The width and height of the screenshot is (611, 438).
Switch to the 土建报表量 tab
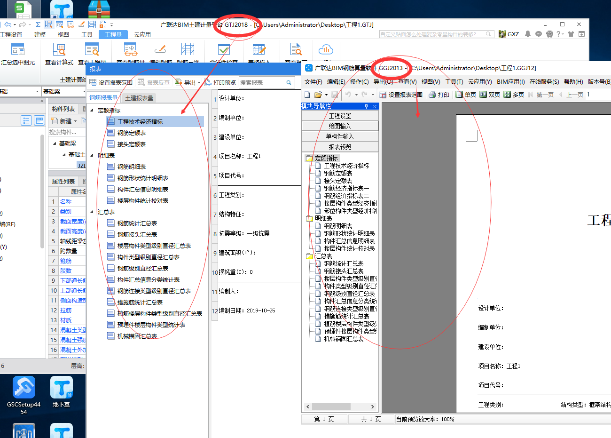[x=139, y=98]
